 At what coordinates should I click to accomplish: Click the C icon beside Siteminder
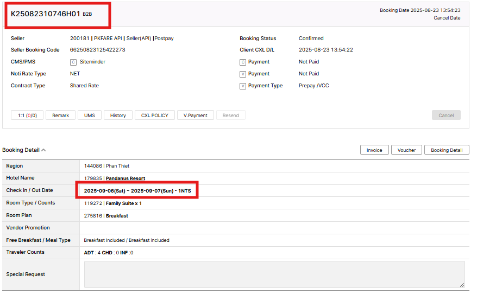tap(73, 62)
